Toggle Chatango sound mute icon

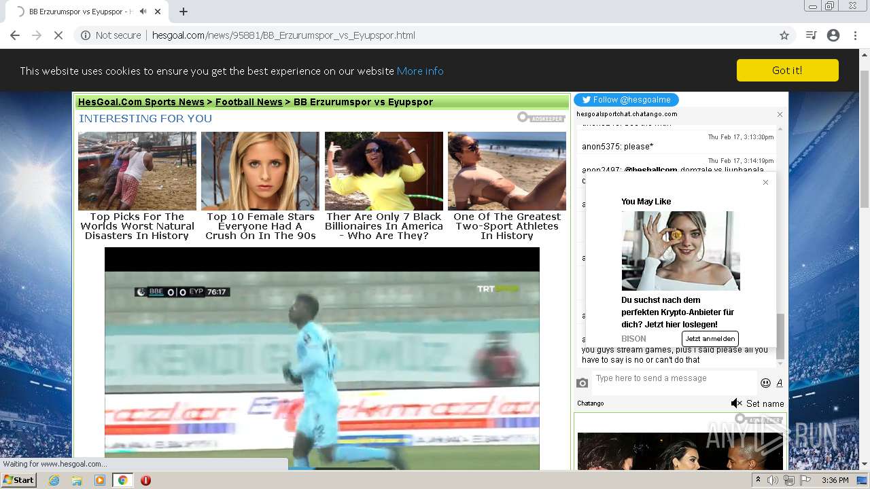[x=736, y=403]
